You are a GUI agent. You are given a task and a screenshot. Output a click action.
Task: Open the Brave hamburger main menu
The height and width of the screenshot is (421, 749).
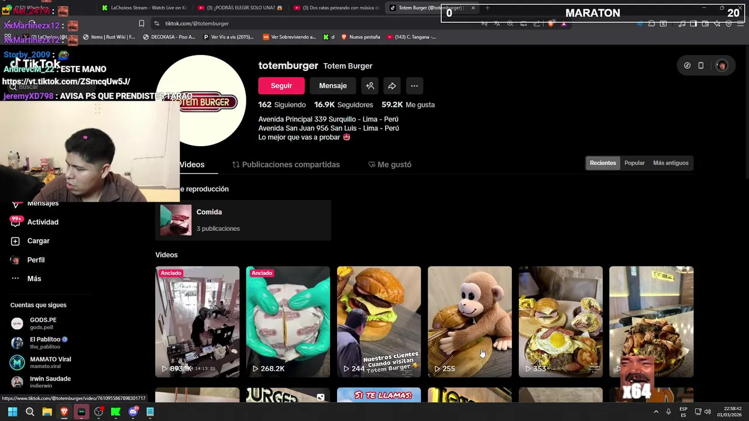click(740, 23)
